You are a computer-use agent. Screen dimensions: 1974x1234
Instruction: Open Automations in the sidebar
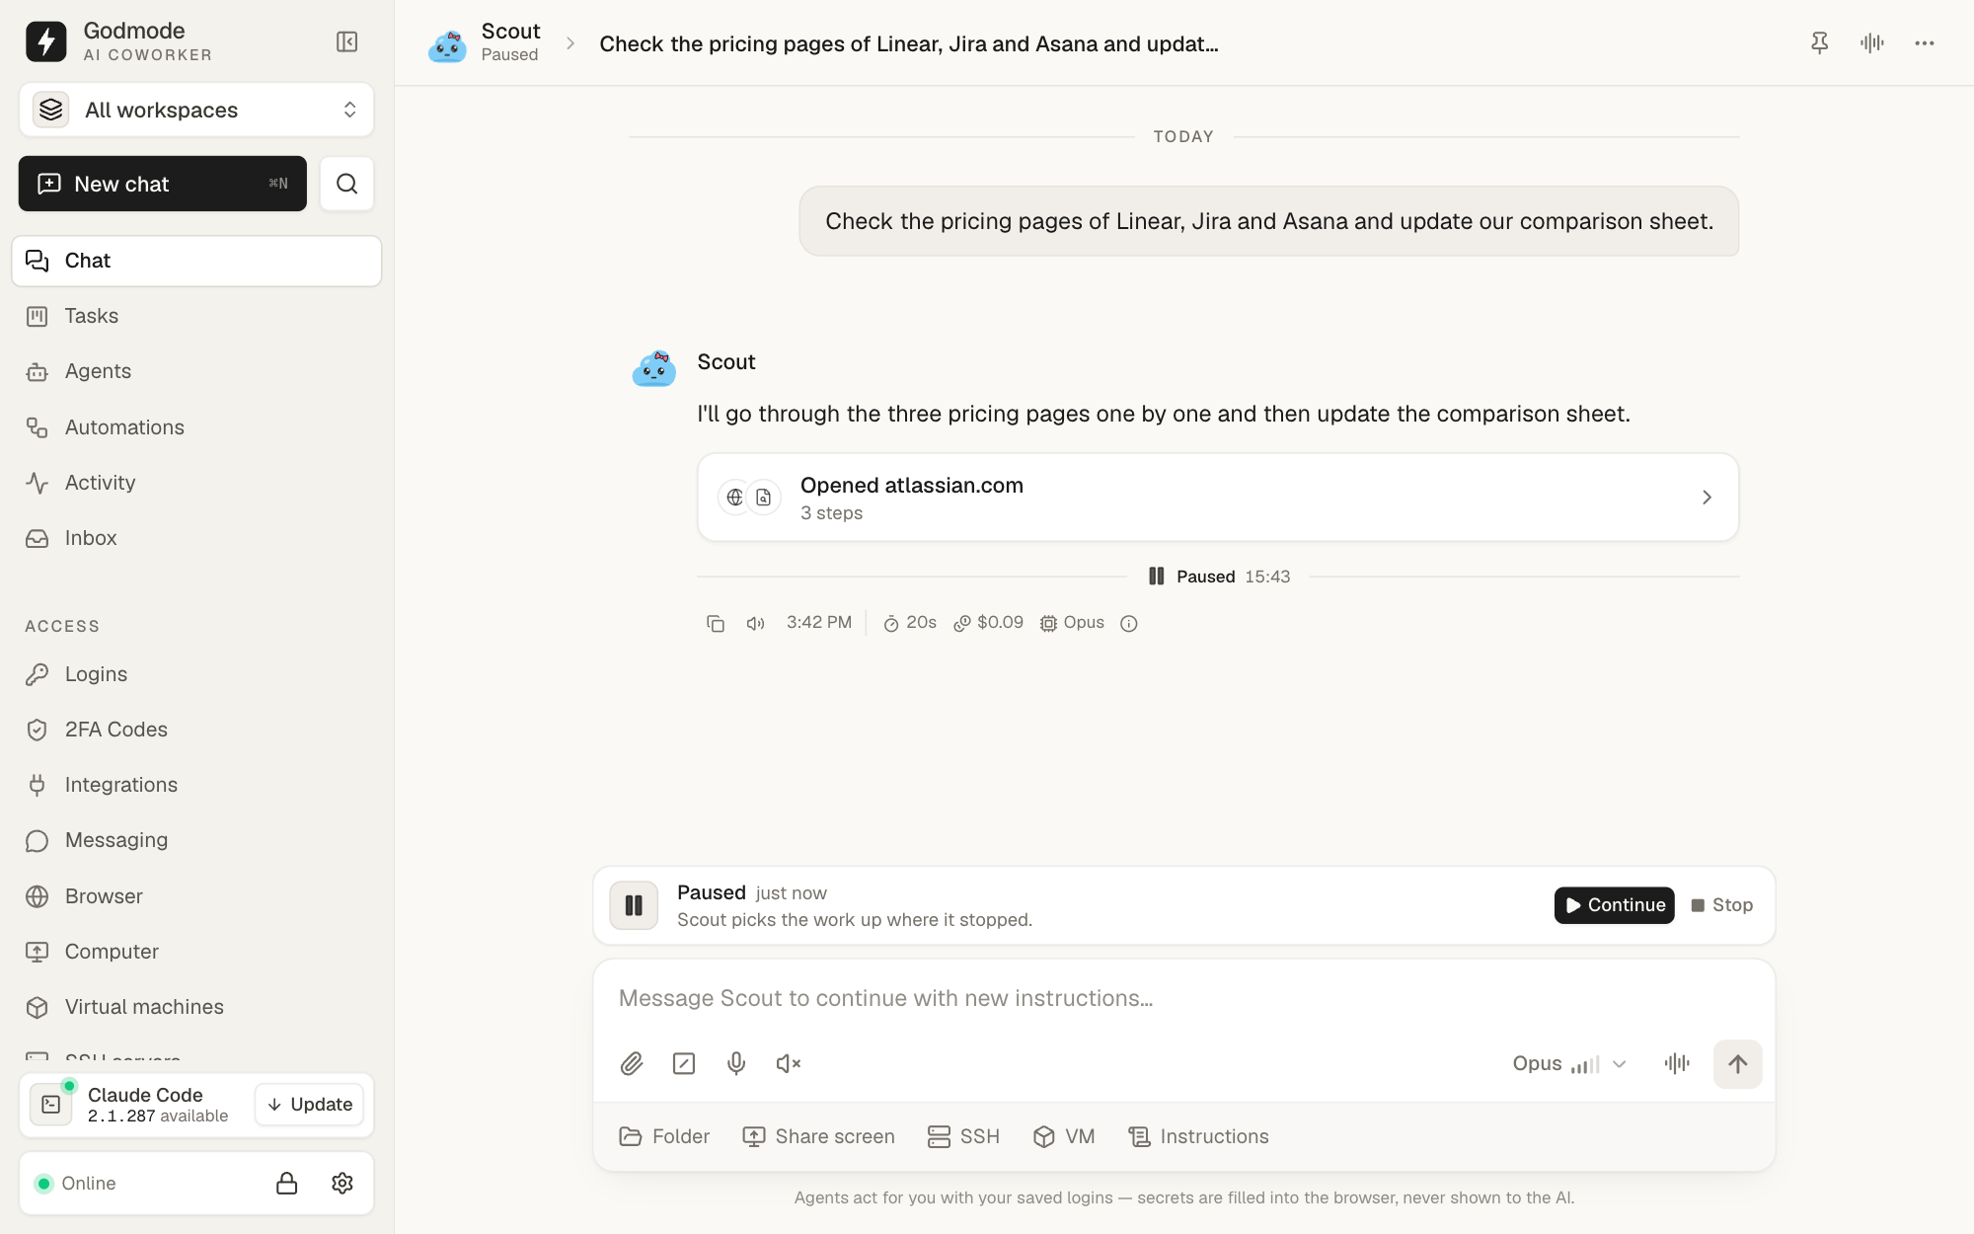(x=196, y=427)
